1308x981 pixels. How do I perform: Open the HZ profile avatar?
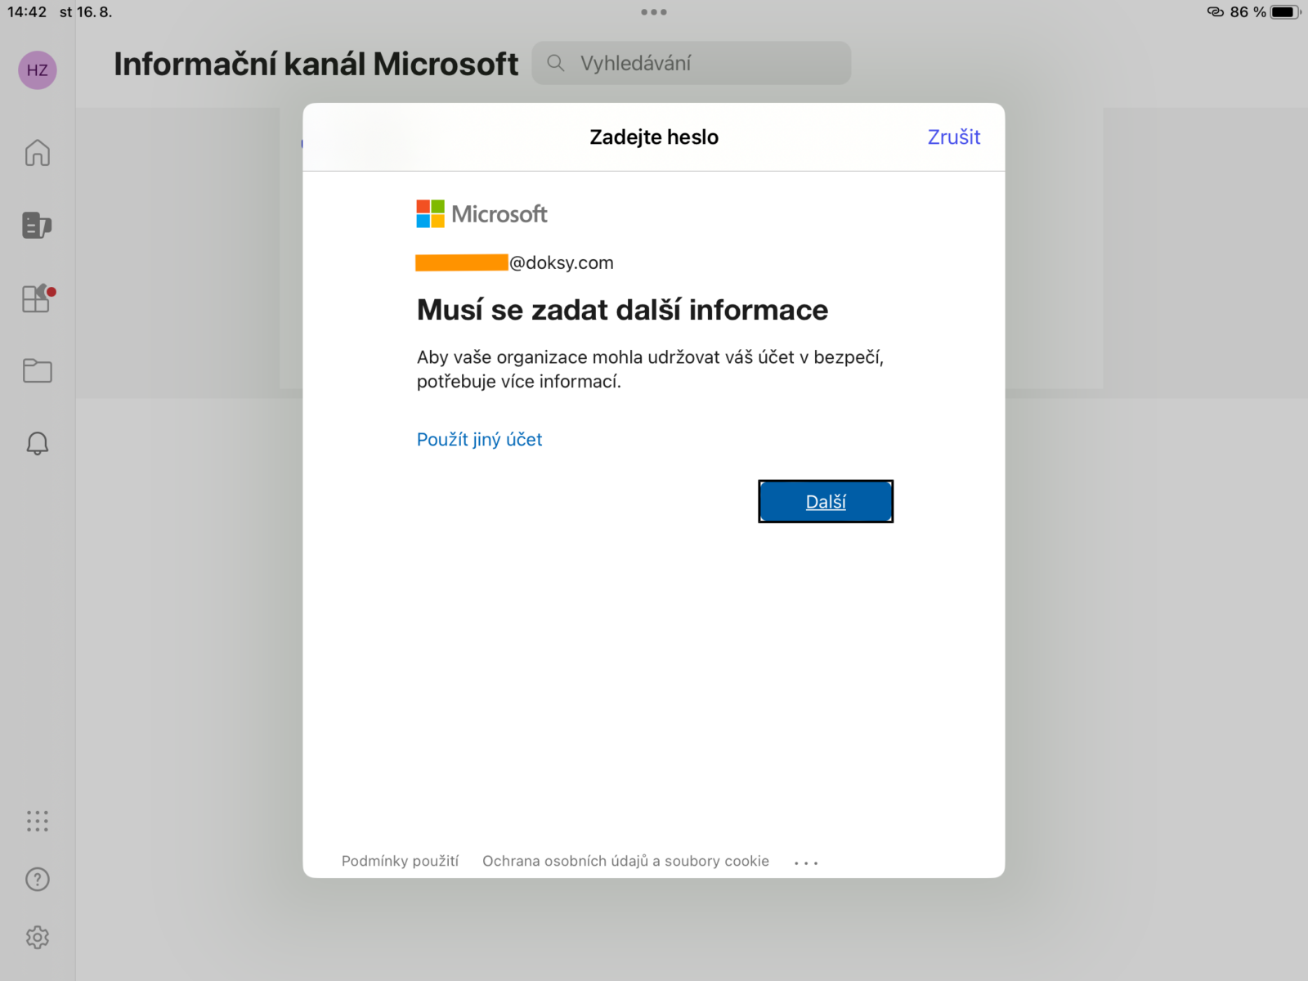point(38,70)
